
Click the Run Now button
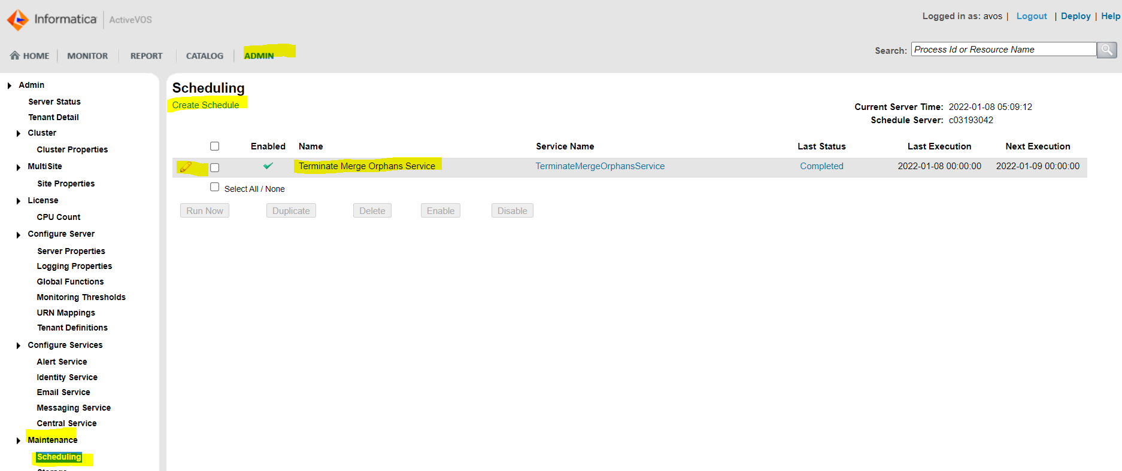205,210
